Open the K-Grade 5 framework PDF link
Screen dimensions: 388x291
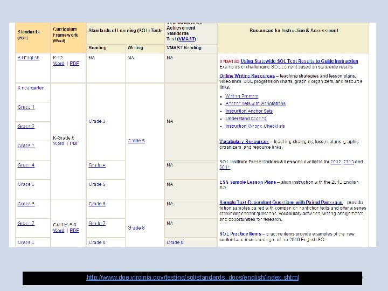tap(74, 143)
